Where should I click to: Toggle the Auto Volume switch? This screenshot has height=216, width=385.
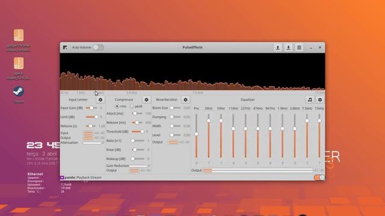click(98, 47)
